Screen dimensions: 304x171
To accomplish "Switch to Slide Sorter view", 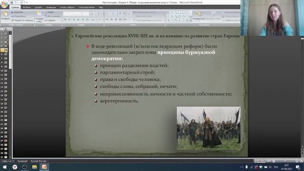I will click(260, 161).
